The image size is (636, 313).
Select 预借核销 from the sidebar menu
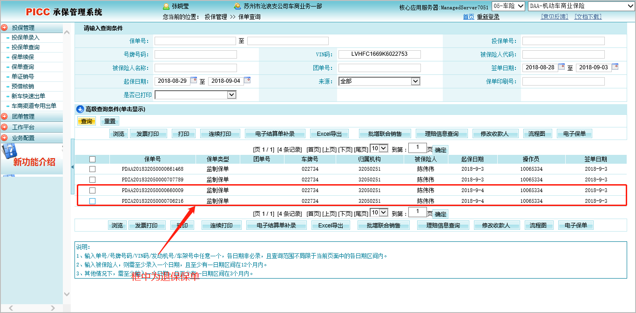pyautogui.click(x=22, y=87)
